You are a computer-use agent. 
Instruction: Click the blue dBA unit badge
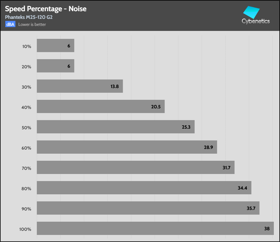(10, 24)
